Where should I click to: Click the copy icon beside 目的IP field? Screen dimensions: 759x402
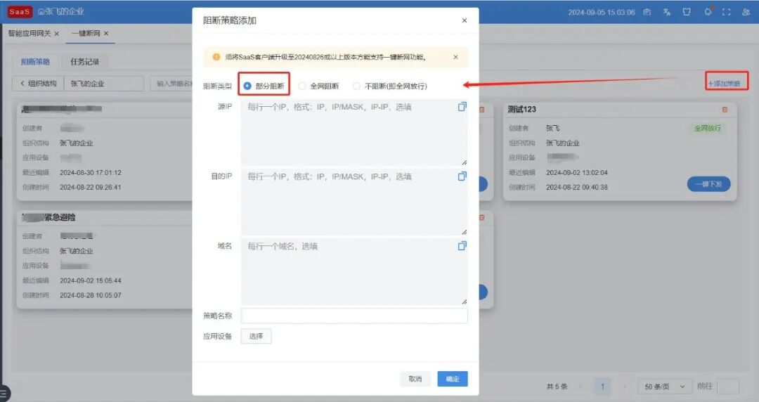[462, 176]
